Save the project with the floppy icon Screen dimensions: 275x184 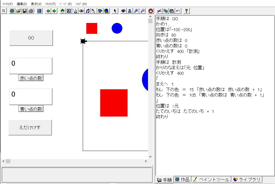[x=25, y=11]
